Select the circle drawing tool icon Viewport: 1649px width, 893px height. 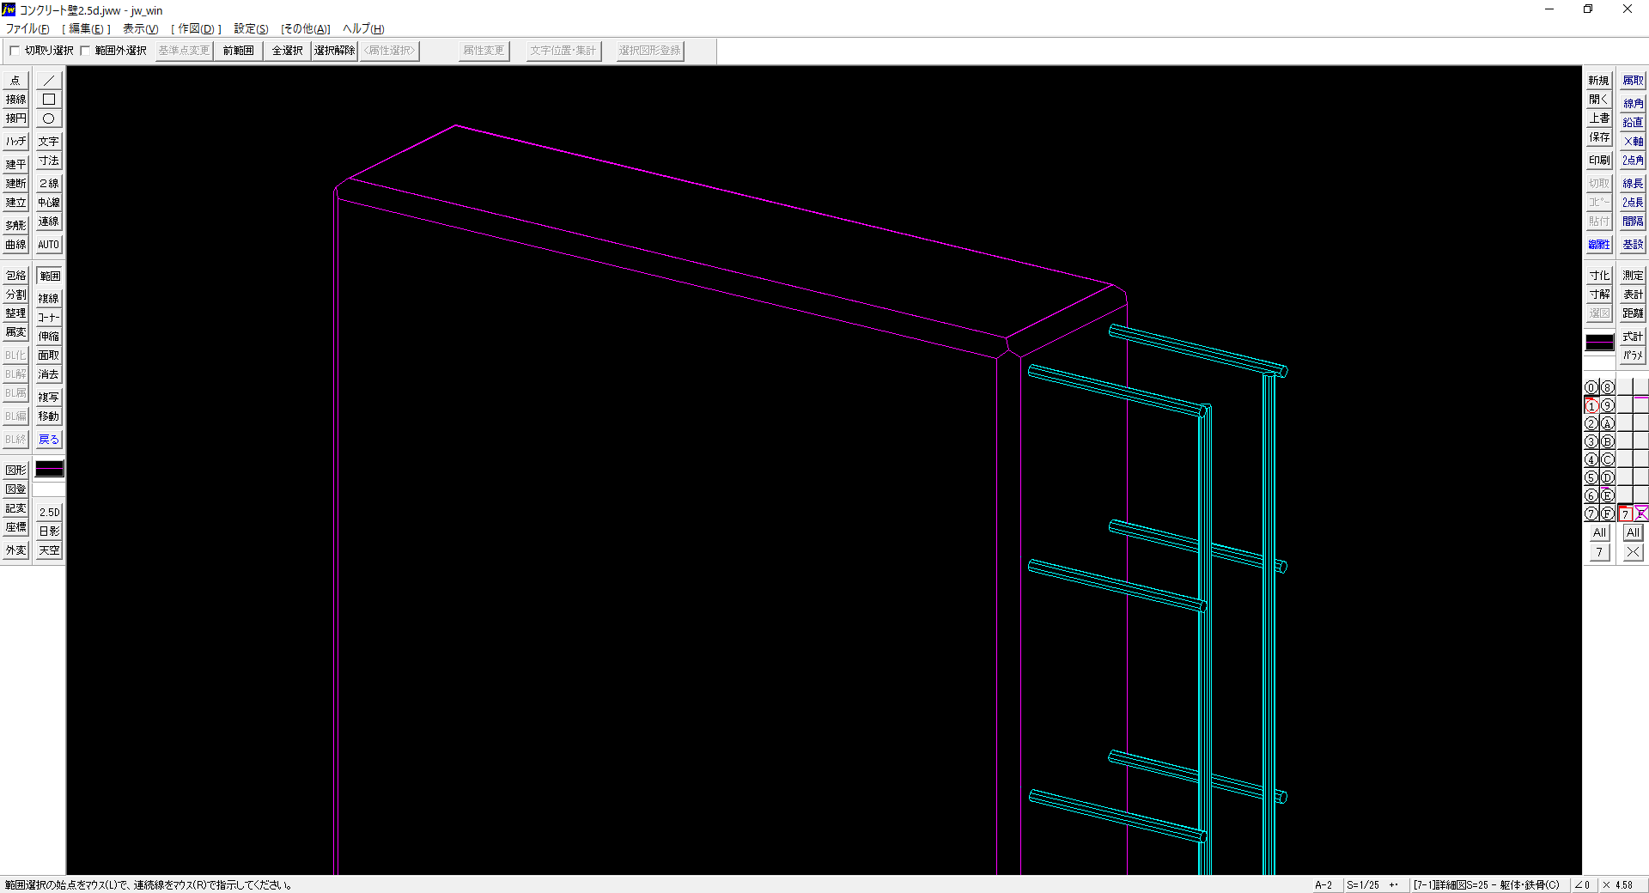49,118
